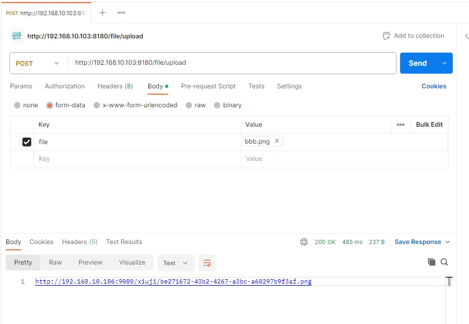Open the returned image URL link
Image resolution: width=469 pixels, height=324 pixels.
tap(174, 281)
